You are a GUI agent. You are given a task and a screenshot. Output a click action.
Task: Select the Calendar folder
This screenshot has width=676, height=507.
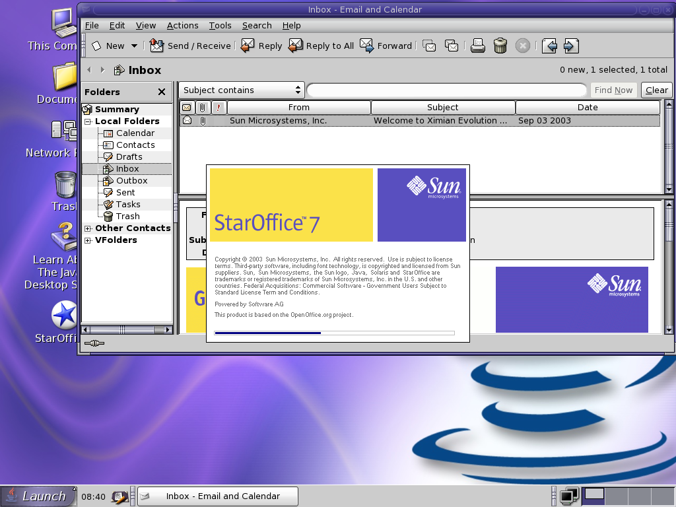[x=135, y=133]
